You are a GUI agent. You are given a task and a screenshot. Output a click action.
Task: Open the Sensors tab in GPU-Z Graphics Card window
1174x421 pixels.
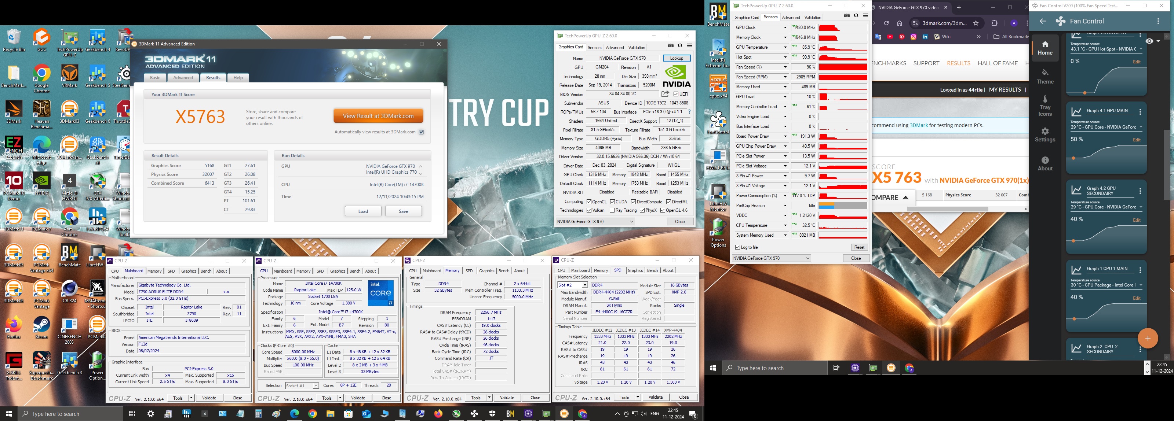pos(594,47)
